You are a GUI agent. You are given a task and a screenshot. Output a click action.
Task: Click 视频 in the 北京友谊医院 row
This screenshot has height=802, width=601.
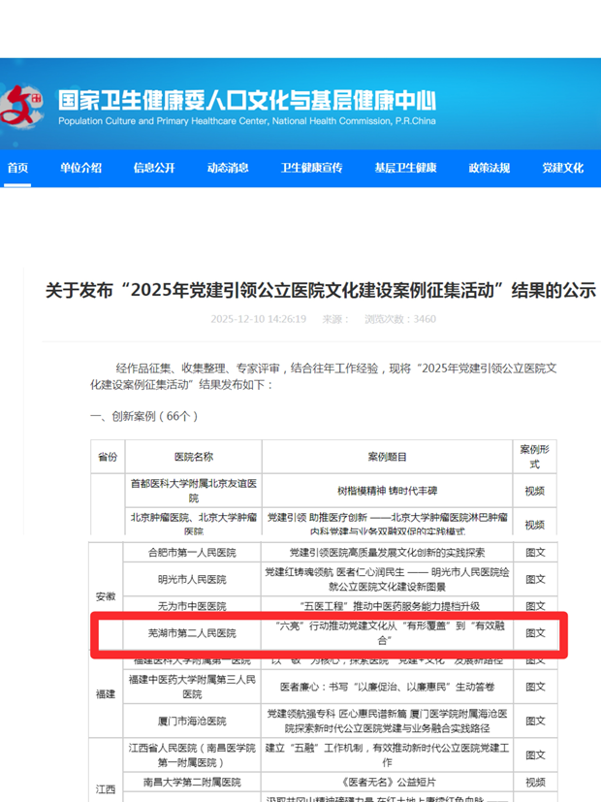click(x=534, y=491)
